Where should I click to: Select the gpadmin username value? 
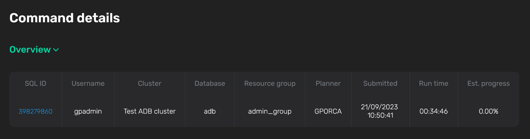pyautogui.click(x=88, y=111)
